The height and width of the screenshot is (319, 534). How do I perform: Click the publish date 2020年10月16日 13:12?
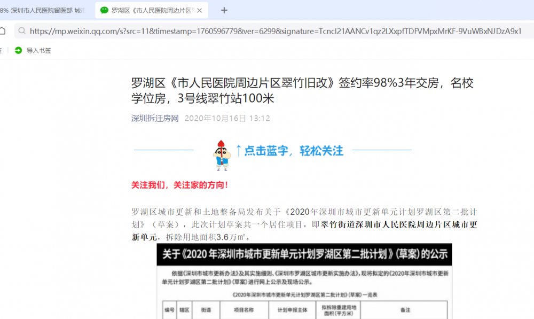pos(227,118)
